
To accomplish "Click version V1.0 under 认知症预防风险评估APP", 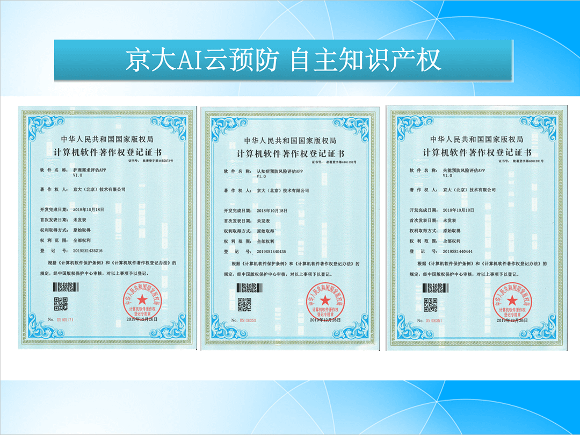I will [262, 176].
